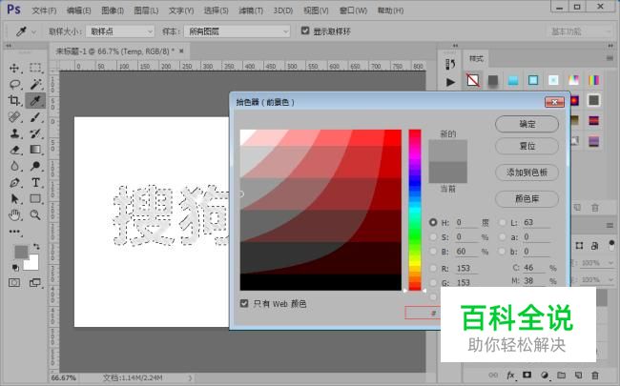This screenshot has height=386, width=620.
Task: Open the Layer menu
Action: click(146, 10)
